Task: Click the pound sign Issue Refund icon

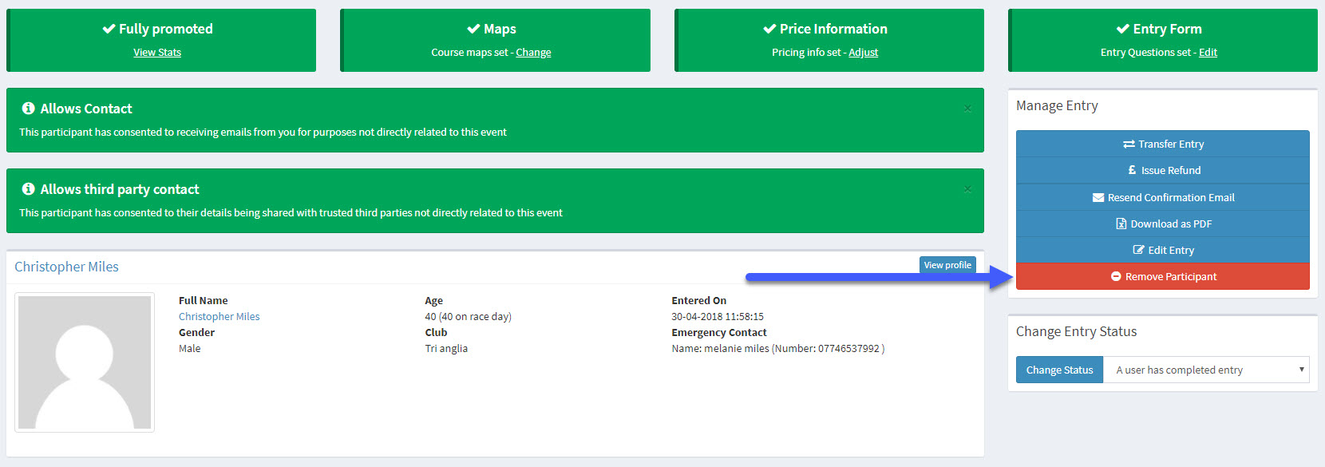Action: click(1132, 170)
